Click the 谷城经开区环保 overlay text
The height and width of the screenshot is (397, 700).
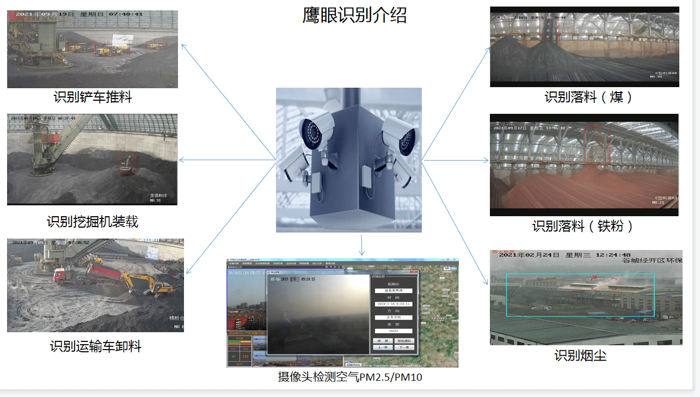[x=652, y=260]
